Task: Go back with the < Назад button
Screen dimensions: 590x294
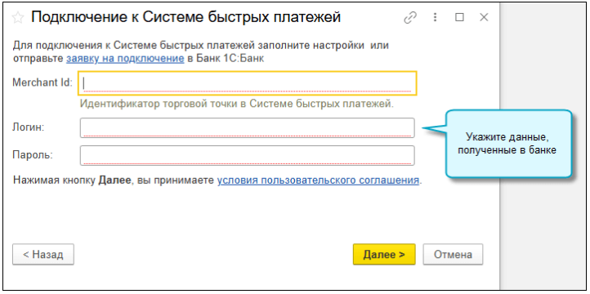Action: point(43,255)
